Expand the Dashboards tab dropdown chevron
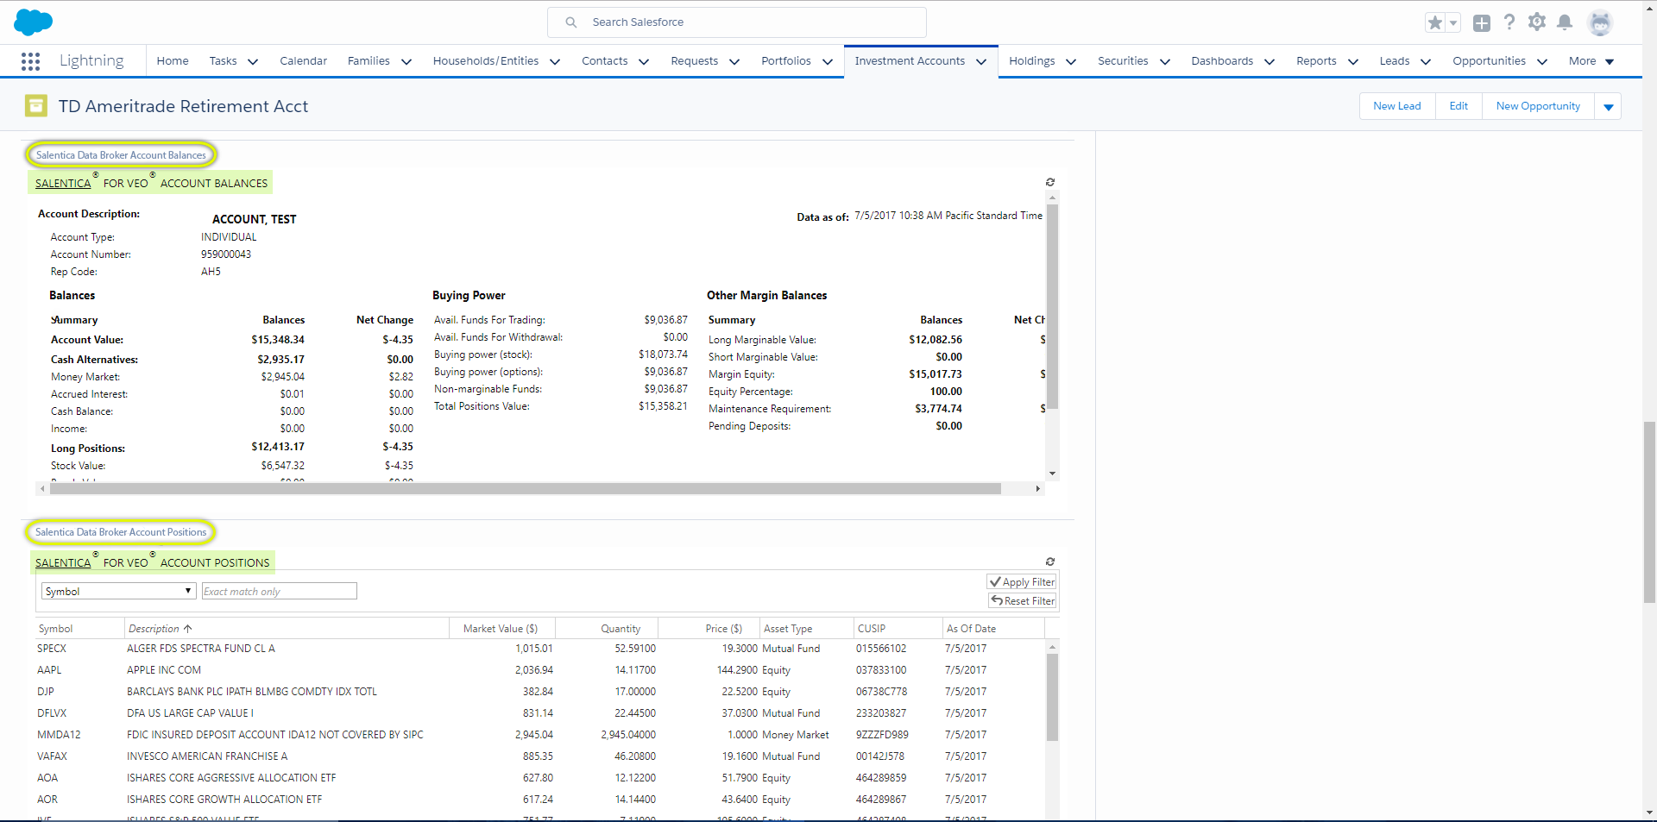 coord(1270,62)
